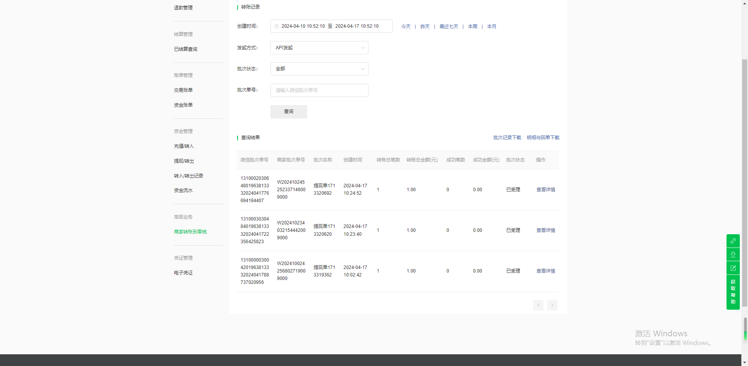Click the 批次状态 column header
This screenshot has width=748, height=366.
[515, 160]
